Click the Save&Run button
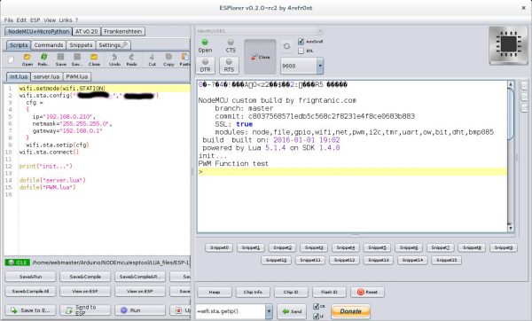This screenshot has width=532, height=321. coord(30,277)
